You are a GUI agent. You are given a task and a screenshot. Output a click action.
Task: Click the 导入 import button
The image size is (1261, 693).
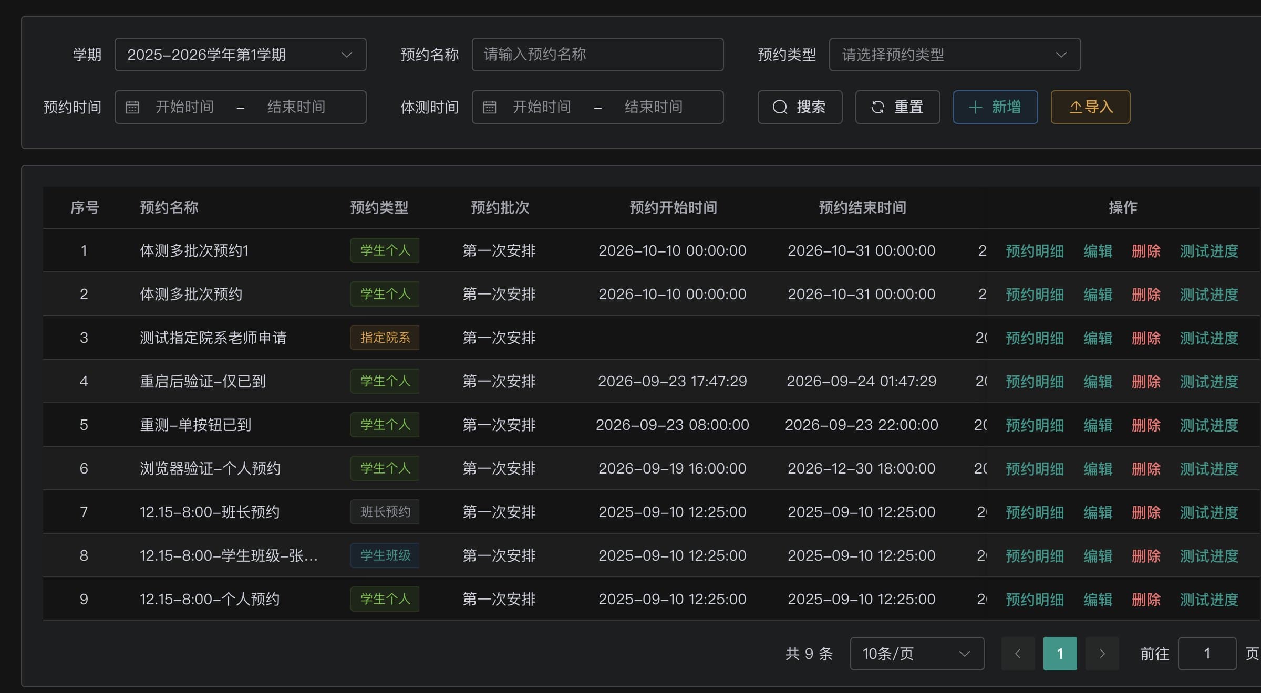click(1090, 107)
